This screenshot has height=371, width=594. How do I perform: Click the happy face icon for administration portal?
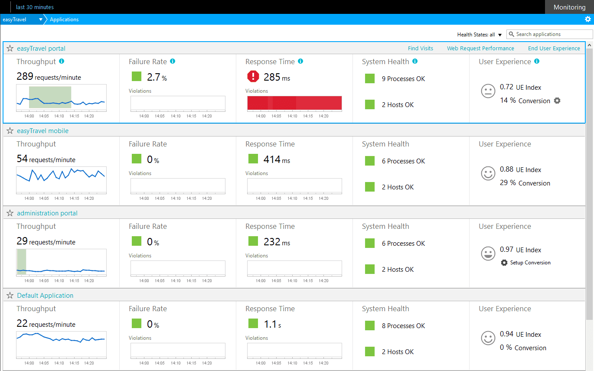point(488,254)
